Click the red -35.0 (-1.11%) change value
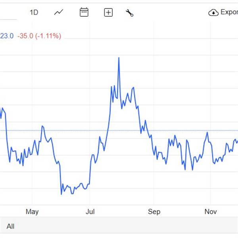The height and width of the screenshot is (238, 238). pos(39,36)
